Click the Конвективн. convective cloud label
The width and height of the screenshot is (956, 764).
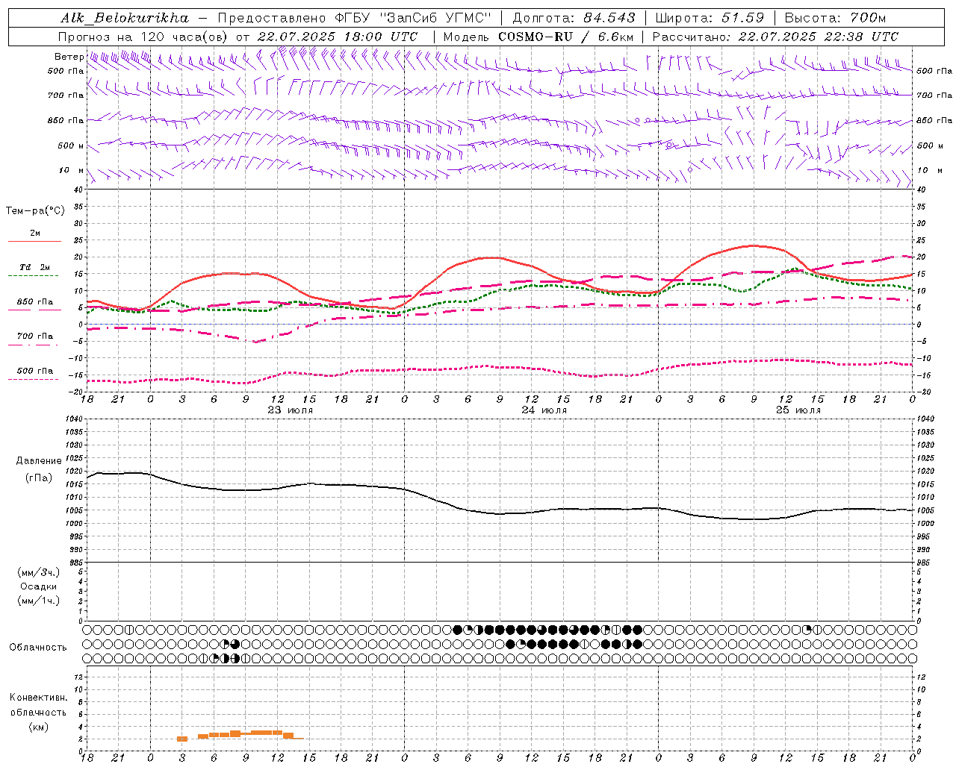[x=38, y=698]
